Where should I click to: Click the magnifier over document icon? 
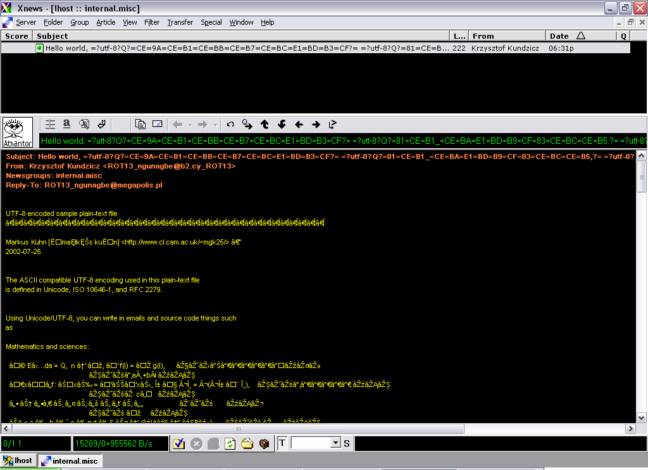[84, 124]
